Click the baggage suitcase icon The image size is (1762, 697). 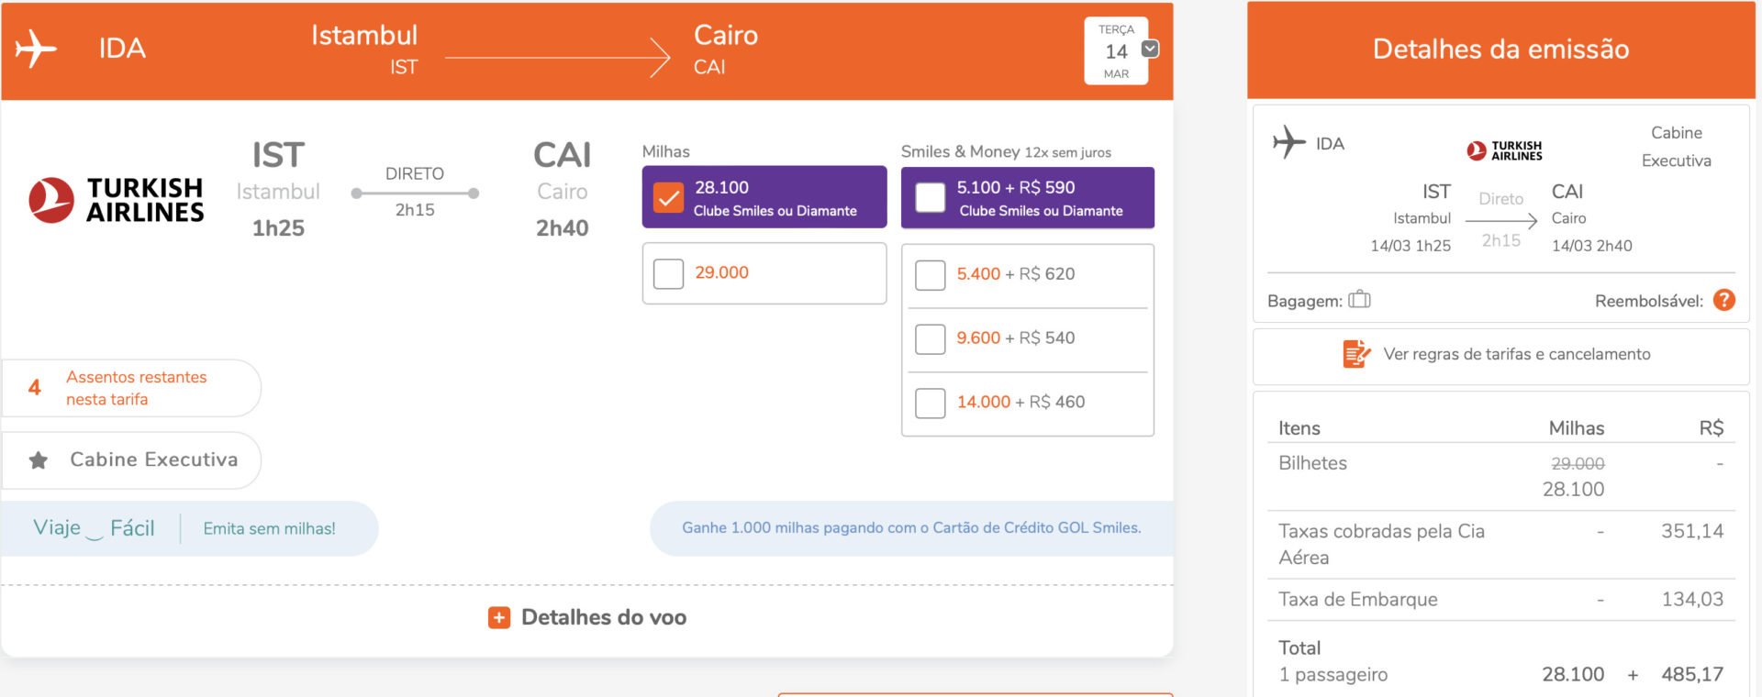pos(1359,299)
